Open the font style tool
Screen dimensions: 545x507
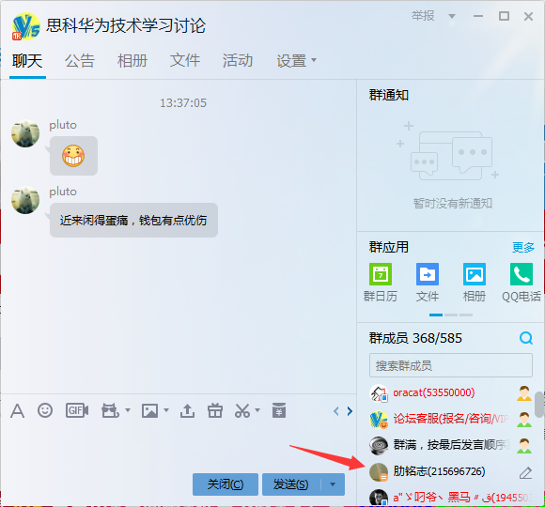pos(17,411)
